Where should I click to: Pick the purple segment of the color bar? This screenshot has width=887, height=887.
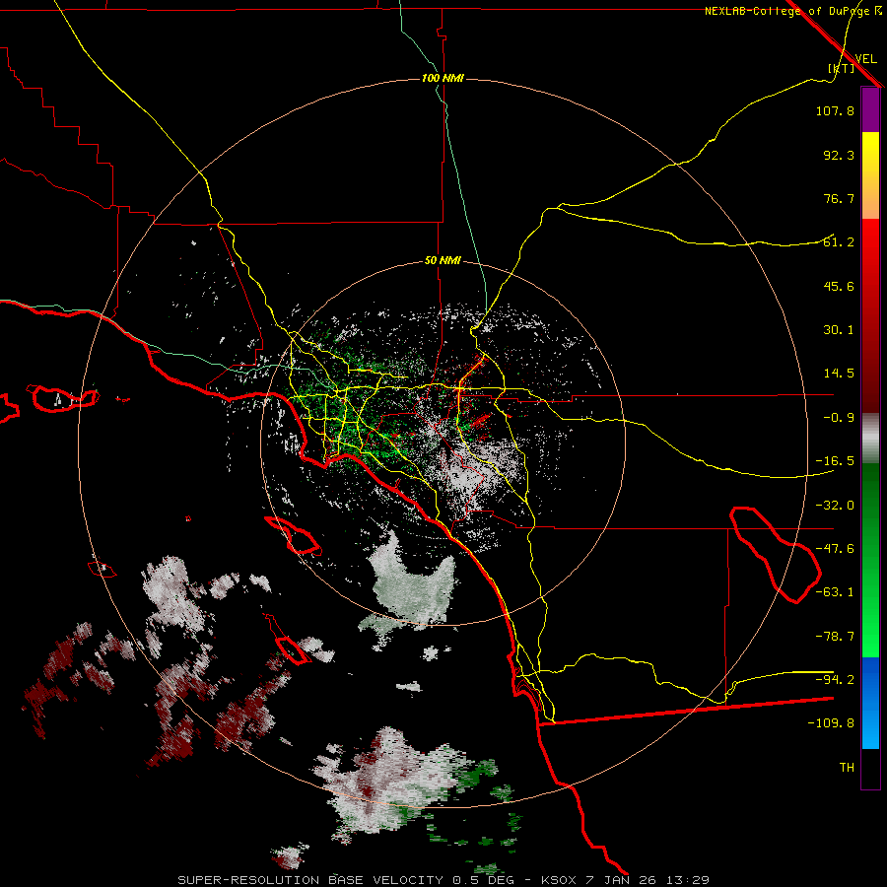pyautogui.click(x=870, y=110)
